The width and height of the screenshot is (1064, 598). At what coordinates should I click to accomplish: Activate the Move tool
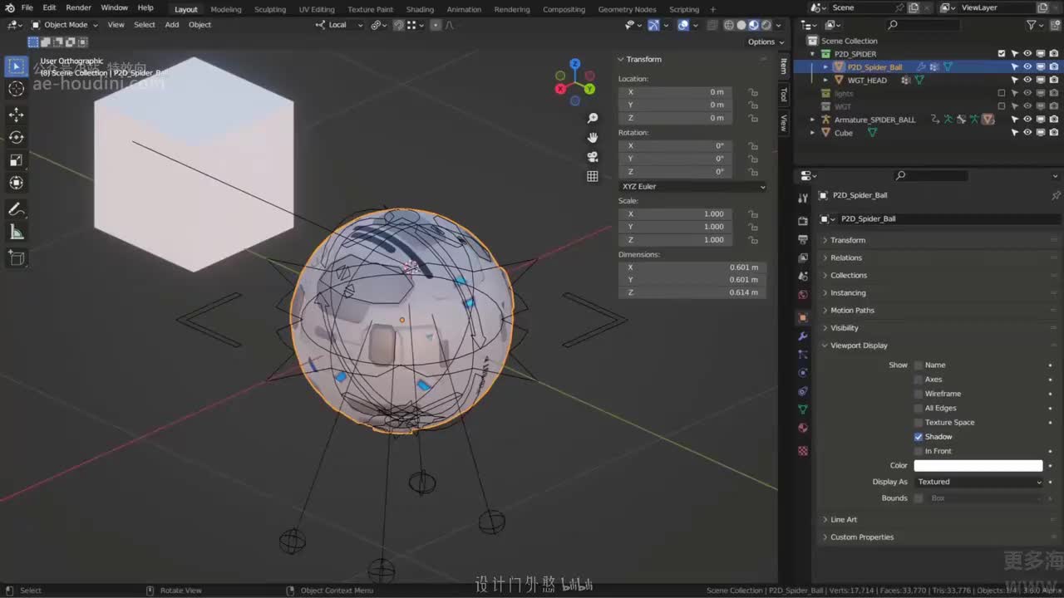coord(17,114)
